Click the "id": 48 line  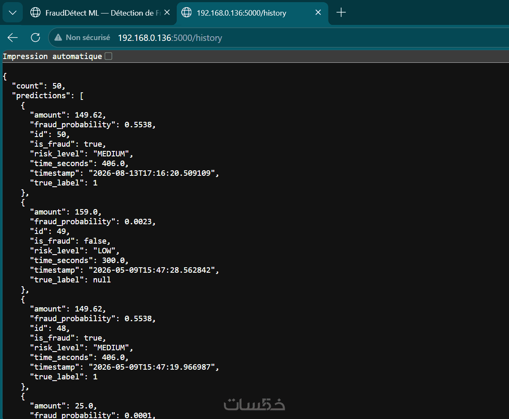pos(50,328)
